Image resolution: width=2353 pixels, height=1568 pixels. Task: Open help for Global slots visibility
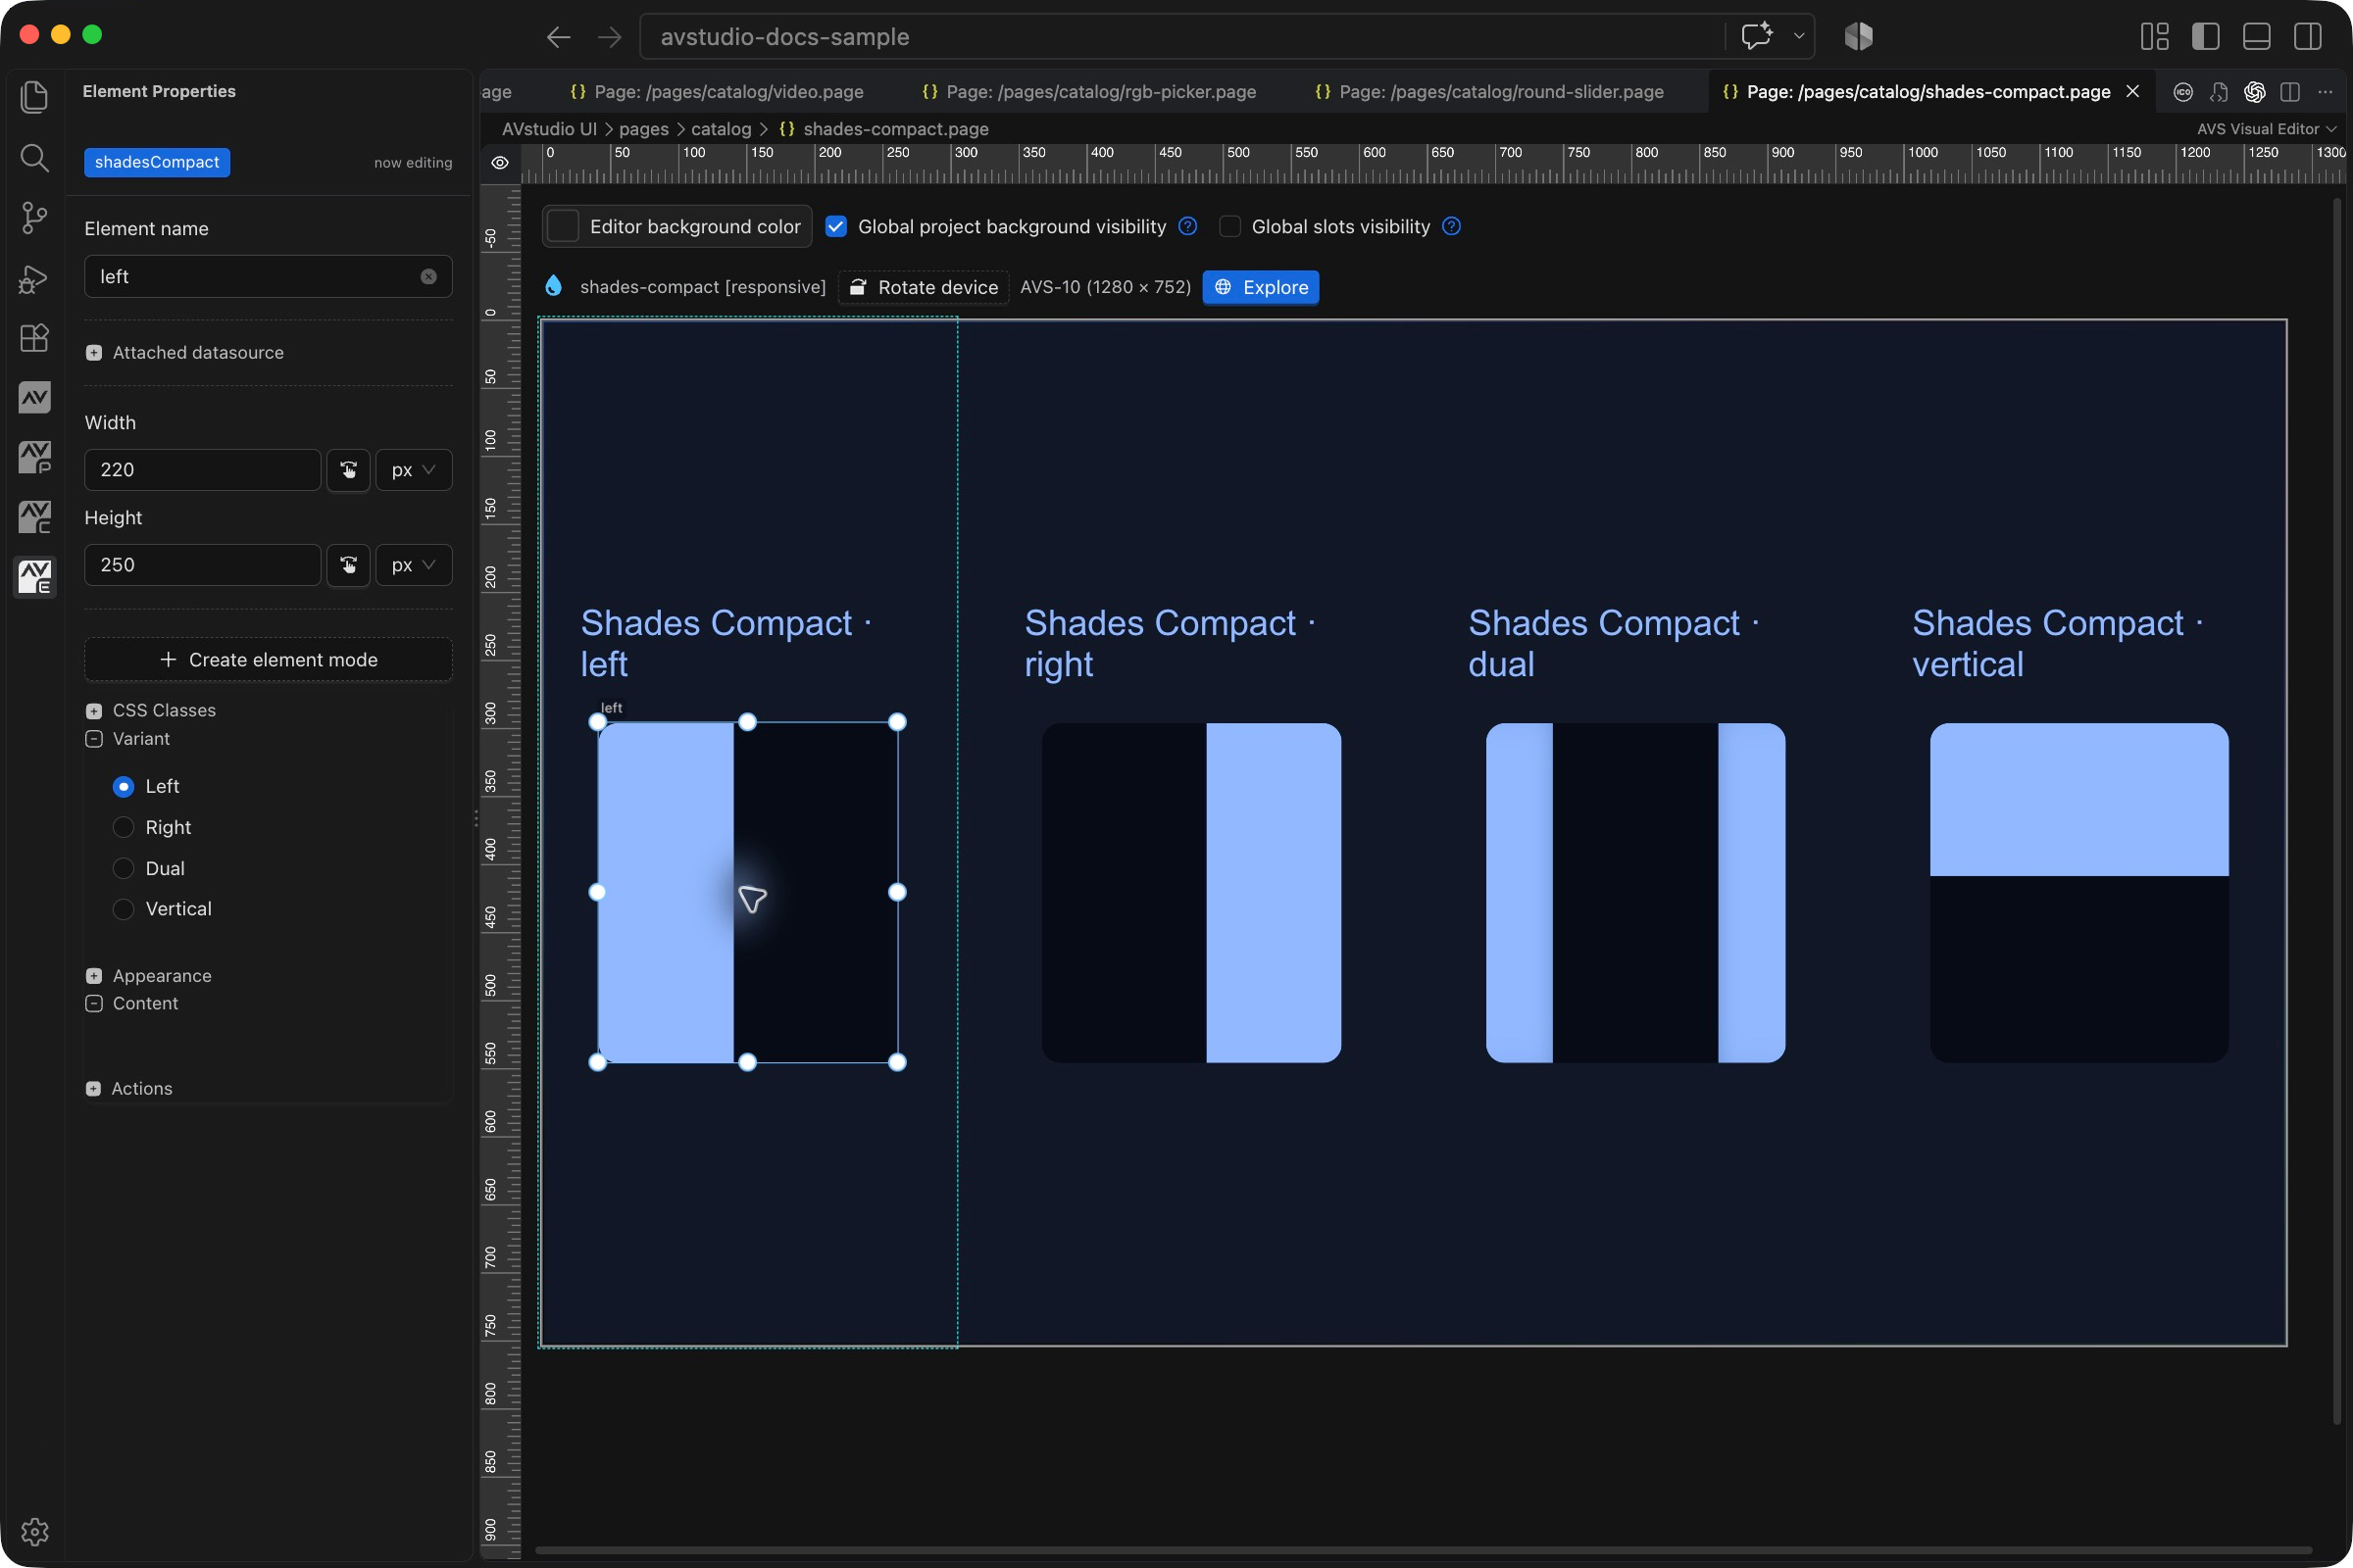click(x=1452, y=226)
